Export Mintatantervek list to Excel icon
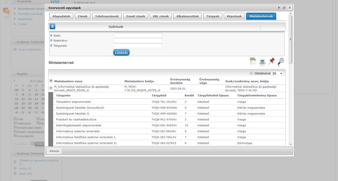Image resolution: width=338 pixels, height=181 pixels. point(253,62)
